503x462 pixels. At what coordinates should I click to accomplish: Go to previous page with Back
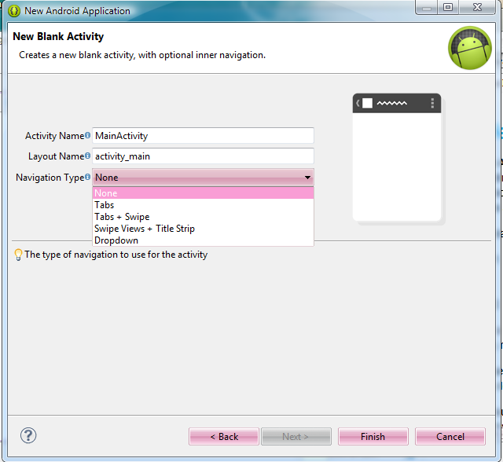(x=224, y=436)
